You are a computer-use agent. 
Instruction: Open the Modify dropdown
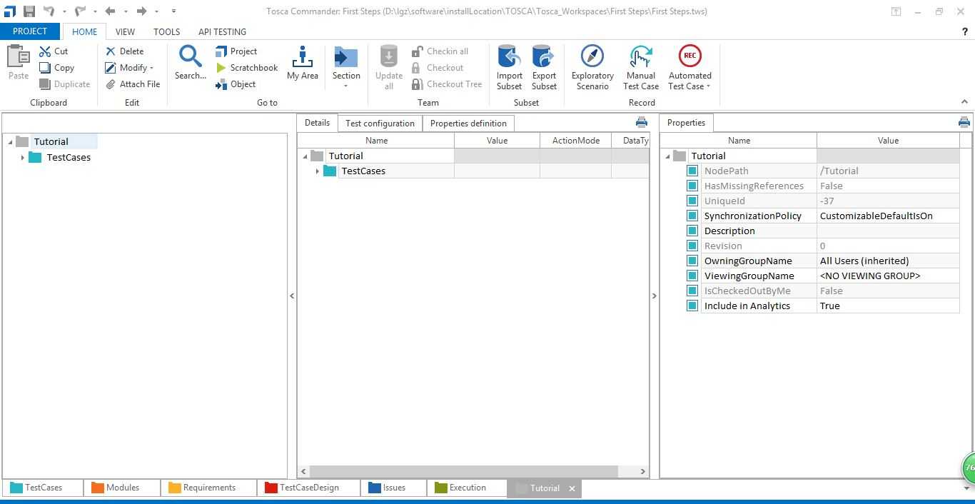[x=129, y=68]
